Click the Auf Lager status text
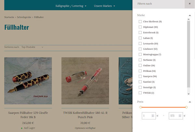Viewport: 195px width, 132px height. [x=29, y=128]
